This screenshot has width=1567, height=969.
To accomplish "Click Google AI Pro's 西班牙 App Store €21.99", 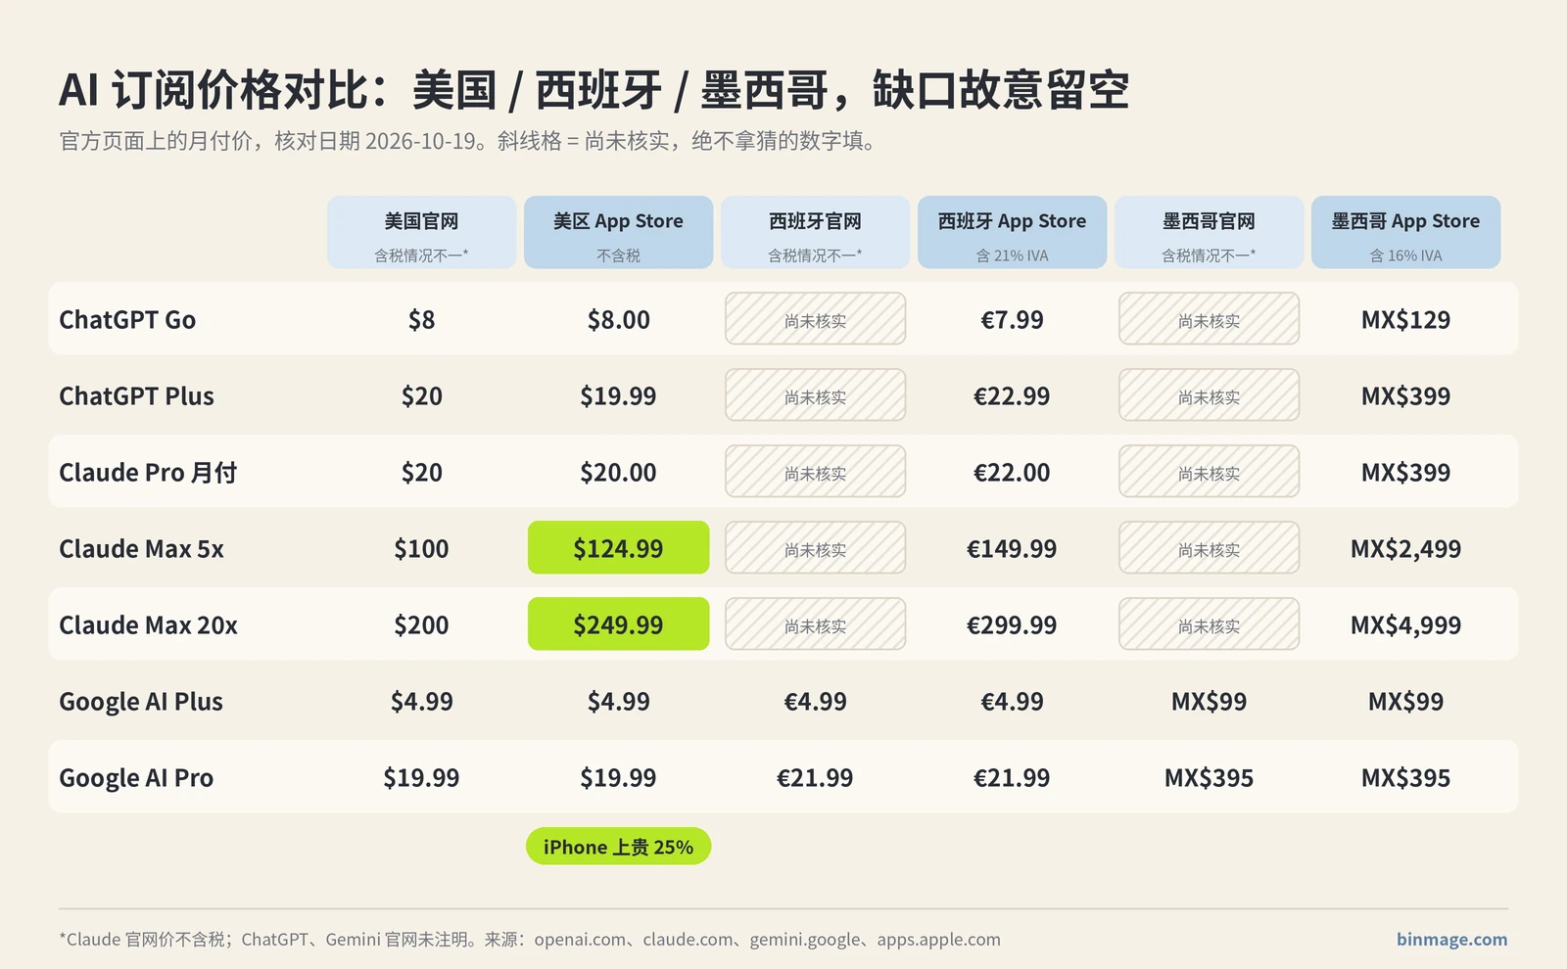I will [1012, 778].
